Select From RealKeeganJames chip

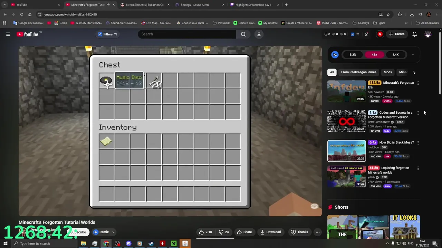[359, 72]
